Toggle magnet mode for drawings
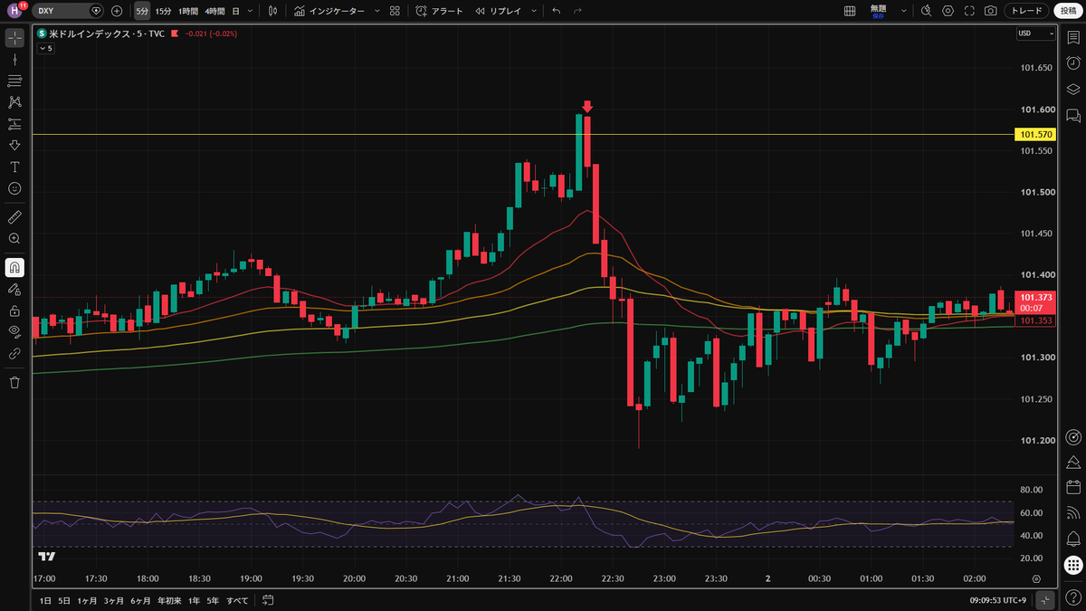Image resolution: width=1086 pixels, height=611 pixels. point(14,267)
